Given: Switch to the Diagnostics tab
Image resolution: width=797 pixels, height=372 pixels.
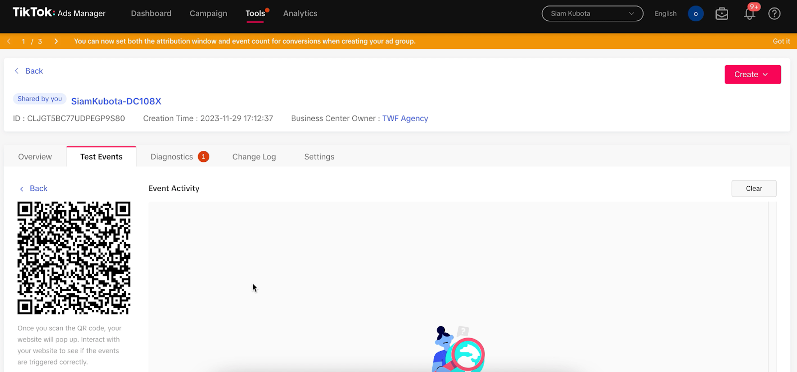Looking at the screenshot, I should point(171,156).
